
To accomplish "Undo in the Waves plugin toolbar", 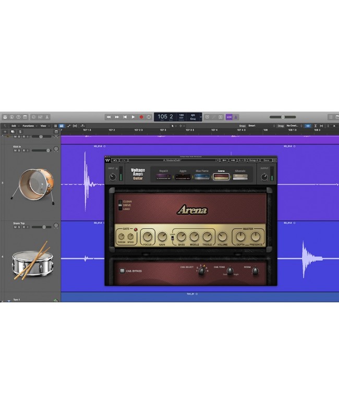I will click(x=115, y=160).
